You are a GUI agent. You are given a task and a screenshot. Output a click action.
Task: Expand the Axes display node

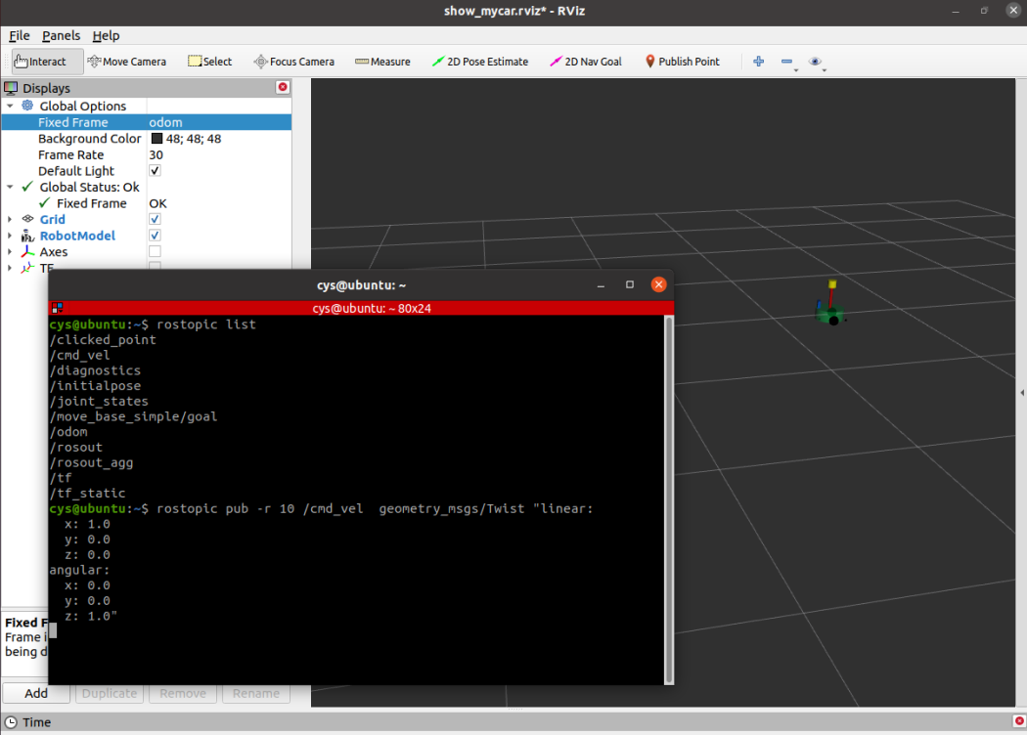pyautogui.click(x=10, y=252)
